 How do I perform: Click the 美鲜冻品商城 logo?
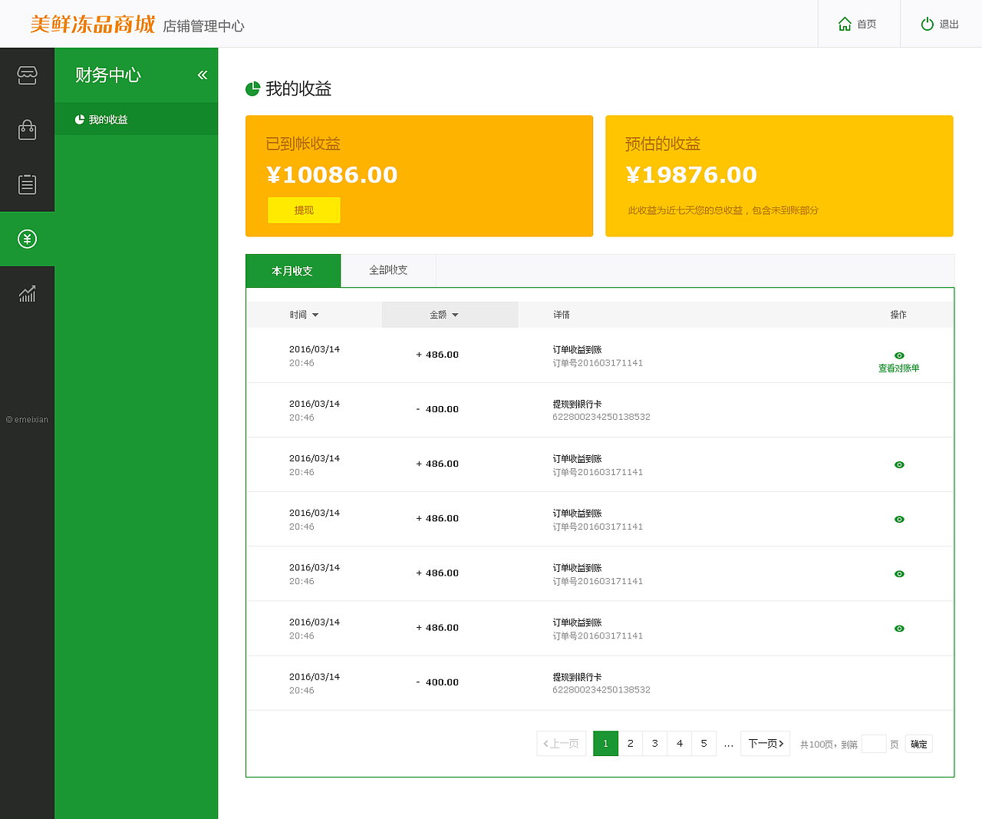tap(93, 25)
